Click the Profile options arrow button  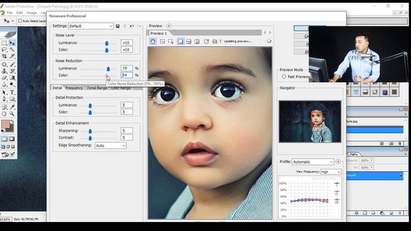click(x=338, y=162)
